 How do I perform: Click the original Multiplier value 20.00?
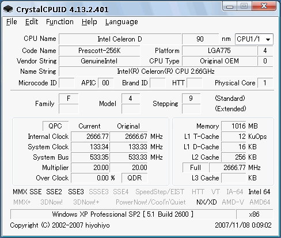click(128, 168)
